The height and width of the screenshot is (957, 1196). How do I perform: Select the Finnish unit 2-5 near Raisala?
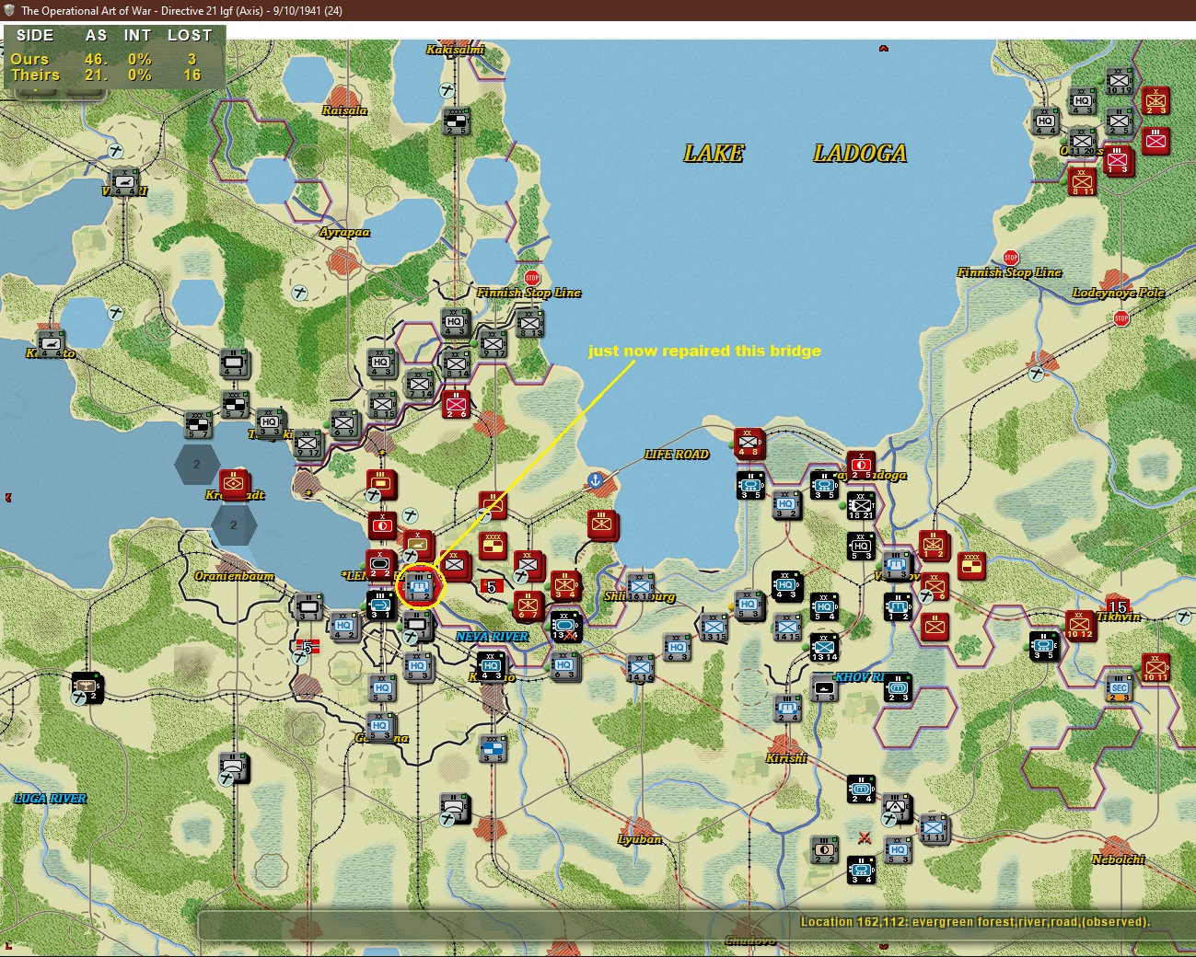coord(456,121)
